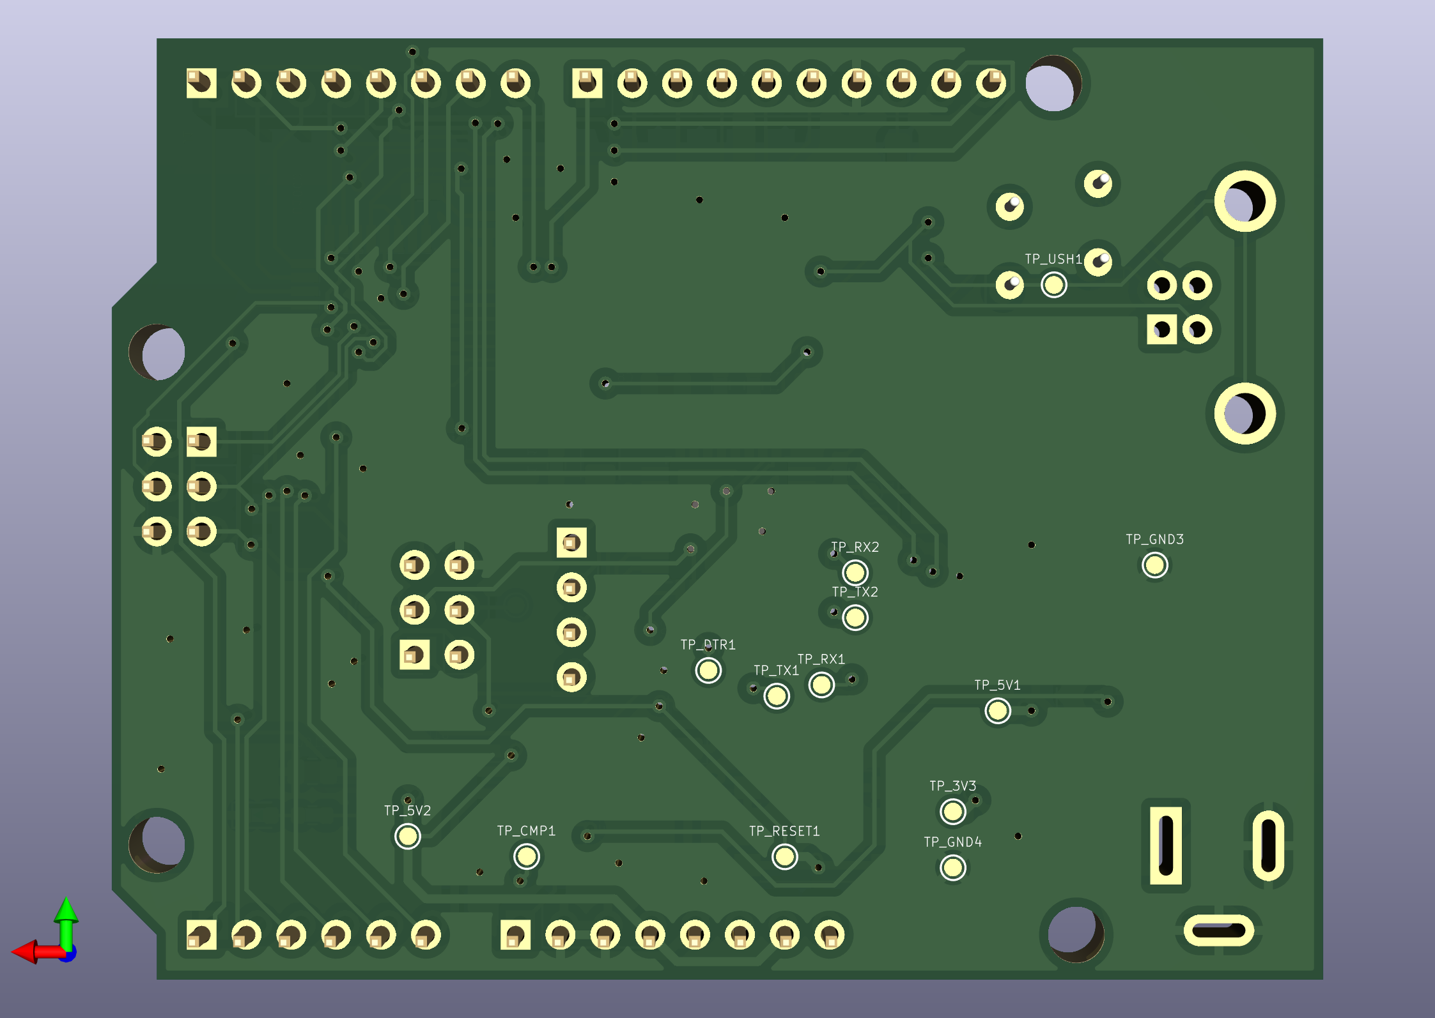Click the pad beneath the TP_RX1 label

click(x=821, y=685)
